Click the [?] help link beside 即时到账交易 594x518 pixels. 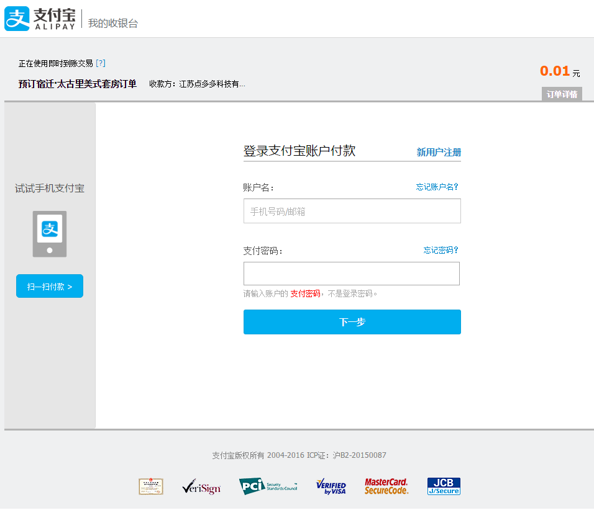[101, 63]
